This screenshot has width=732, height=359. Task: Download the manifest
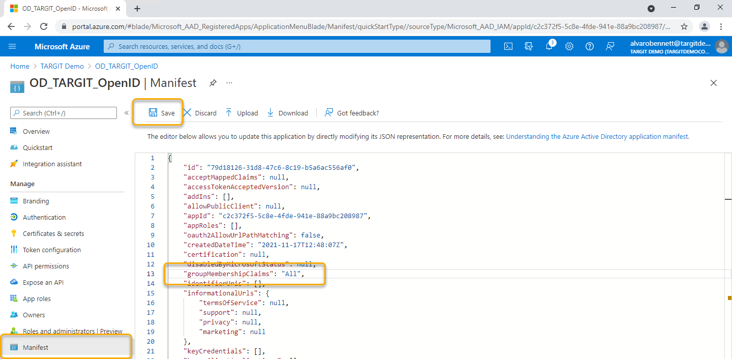pos(287,113)
